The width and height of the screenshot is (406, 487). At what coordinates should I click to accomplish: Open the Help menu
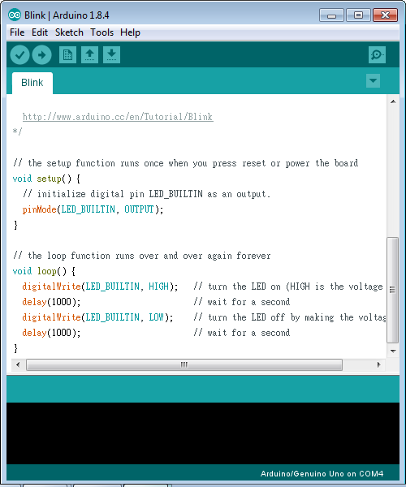[x=130, y=32]
